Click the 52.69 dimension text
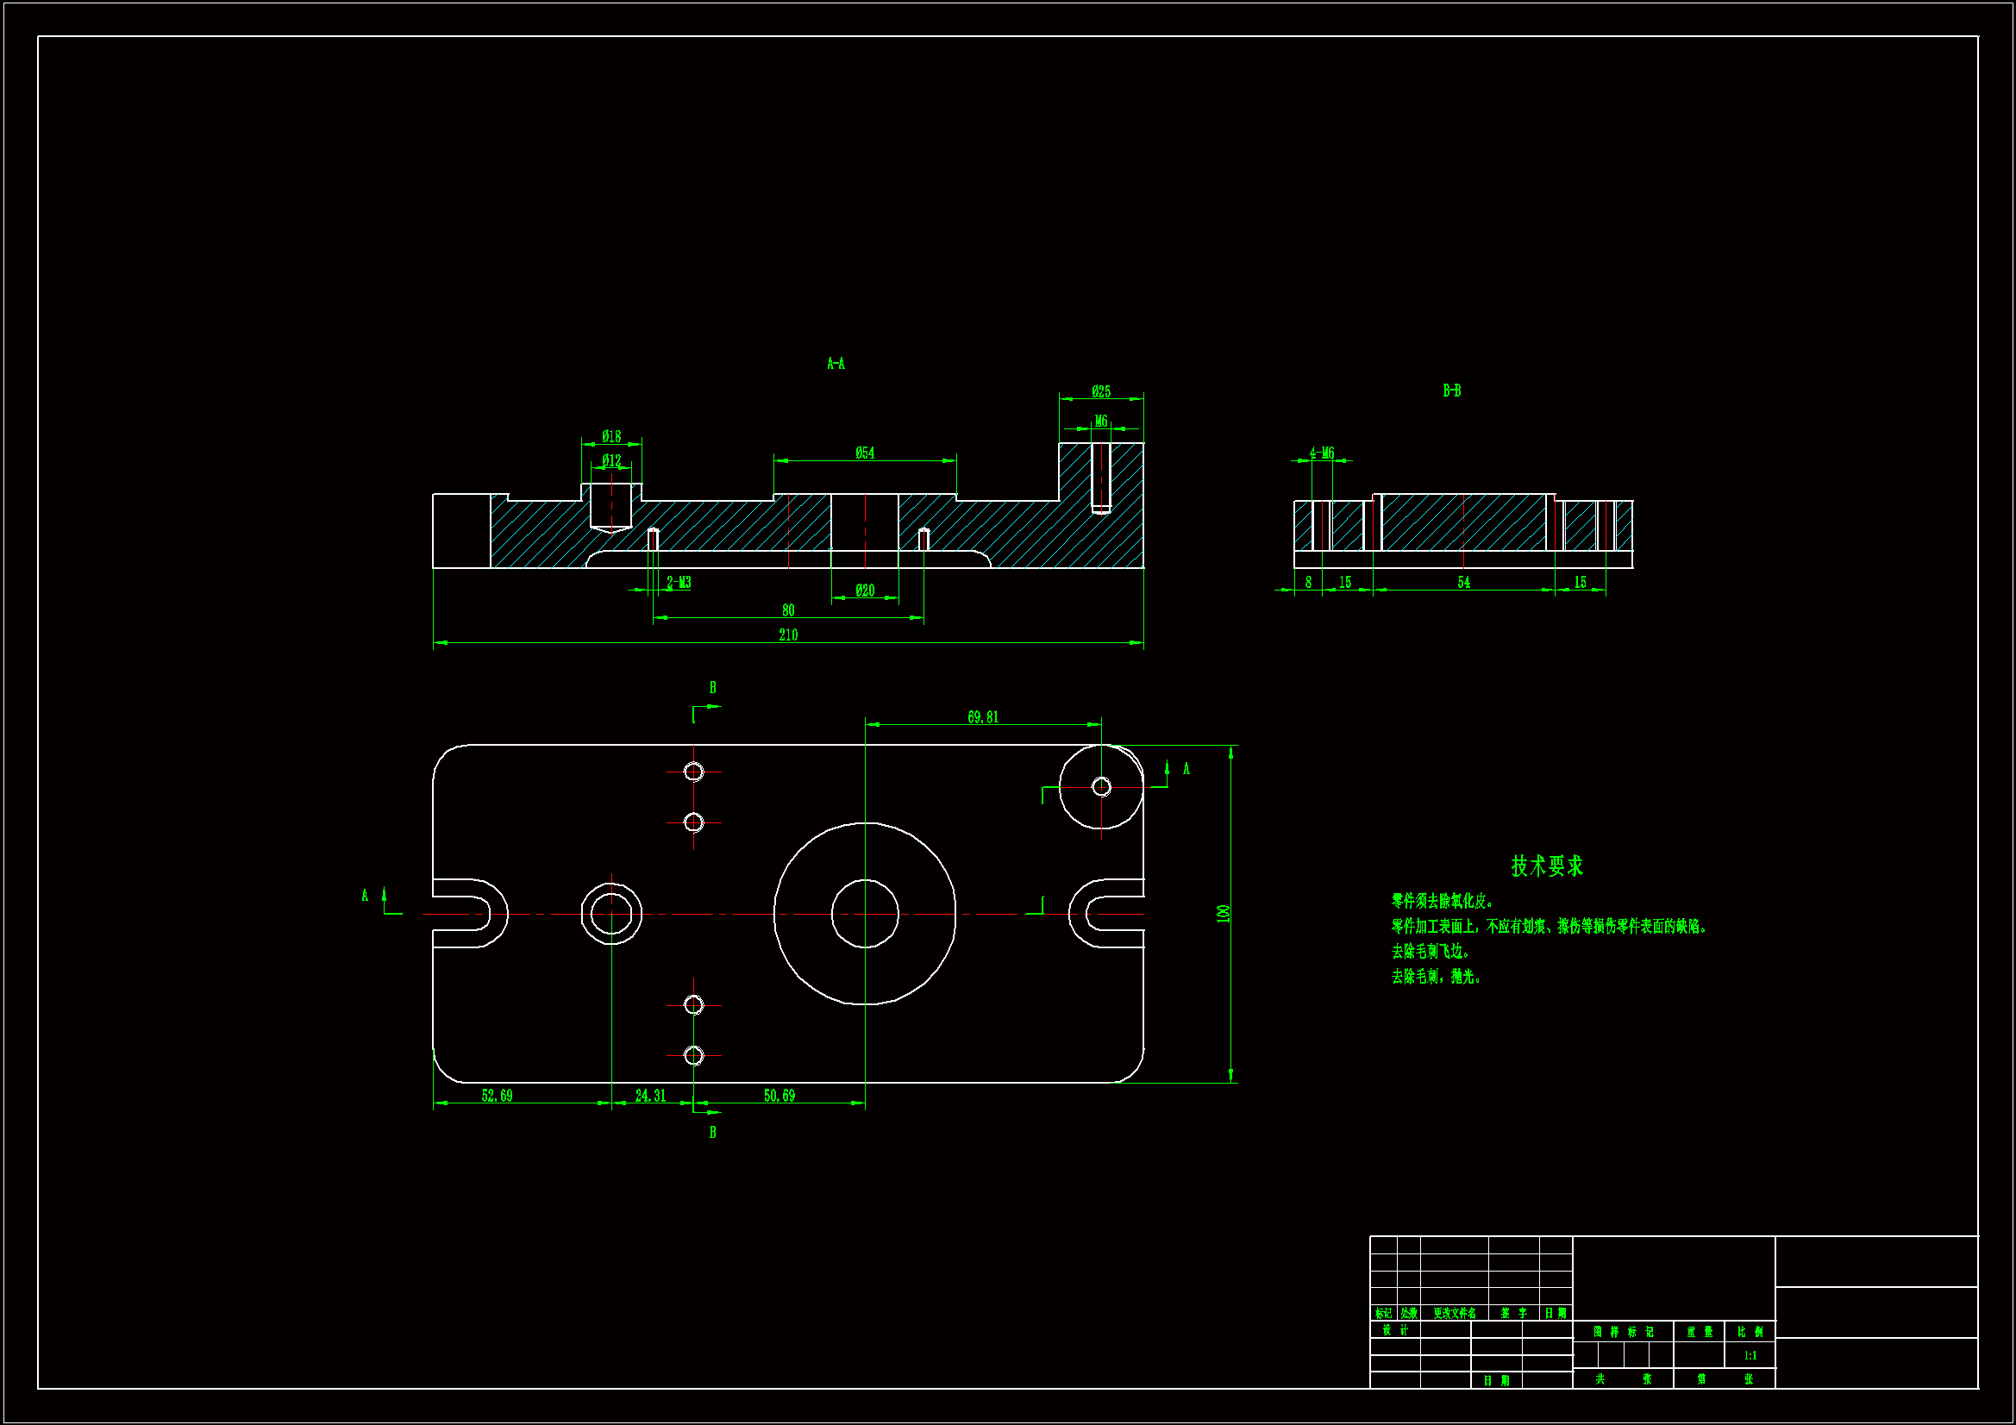2016x1425 pixels. (x=497, y=1096)
